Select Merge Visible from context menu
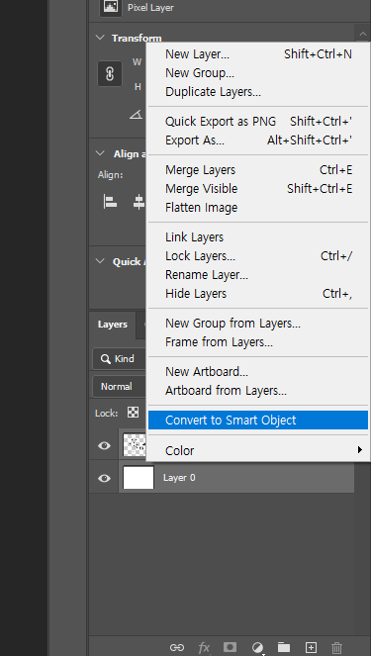 pos(258,189)
